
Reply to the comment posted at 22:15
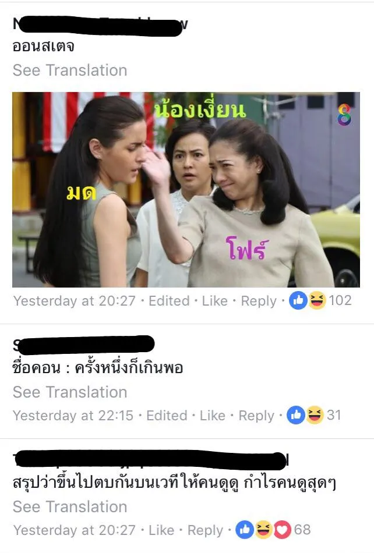pyautogui.click(x=256, y=416)
